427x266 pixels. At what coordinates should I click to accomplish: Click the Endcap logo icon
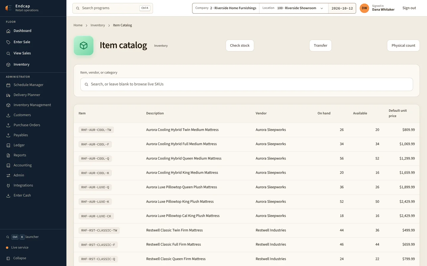point(9,8)
